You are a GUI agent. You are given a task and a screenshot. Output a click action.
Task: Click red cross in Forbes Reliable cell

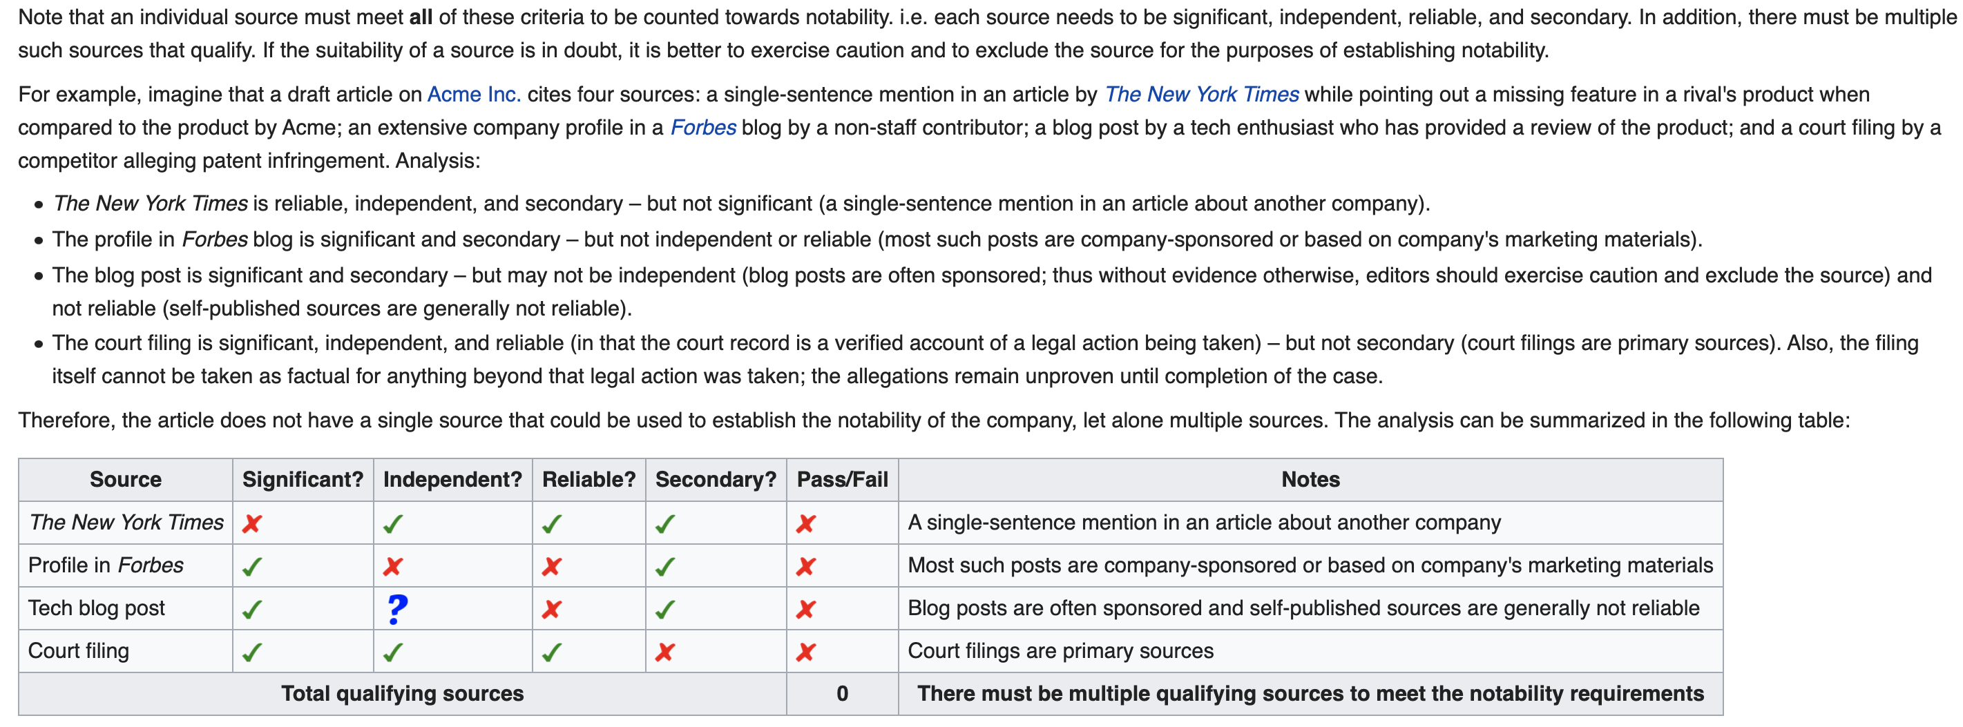pos(551,566)
